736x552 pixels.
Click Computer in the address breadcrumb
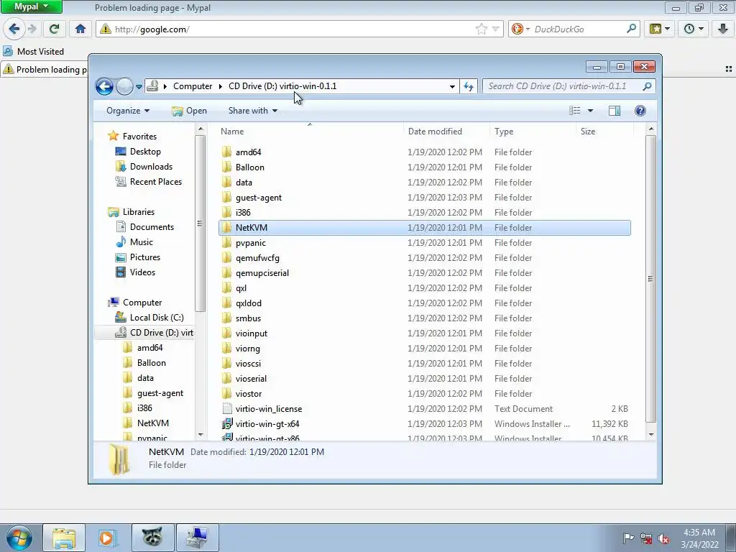[x=193, y=86]
